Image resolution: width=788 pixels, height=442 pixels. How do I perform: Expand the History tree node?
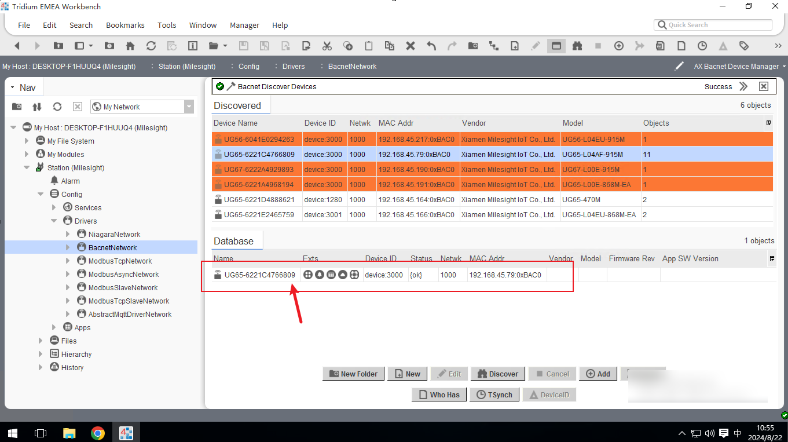click(x=41, y=367)
